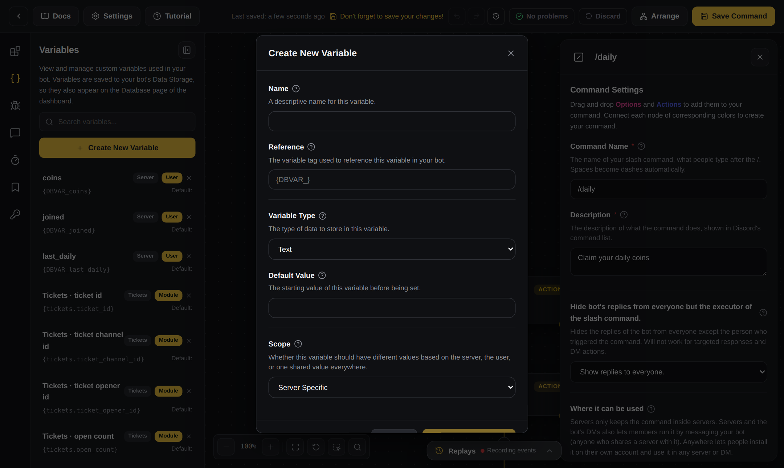
Task: Delete the last_daily variable
Action: click(189, 256)
